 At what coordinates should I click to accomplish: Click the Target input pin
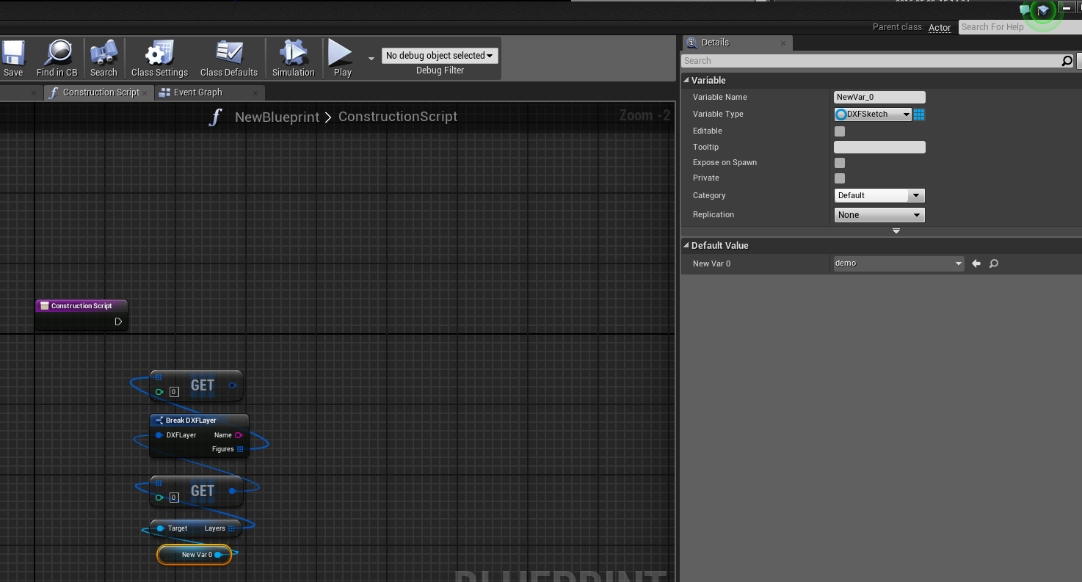coord(160,528)
